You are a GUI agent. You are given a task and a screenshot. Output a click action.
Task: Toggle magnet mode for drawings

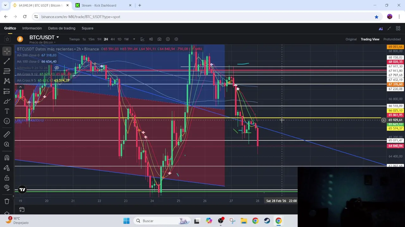click(x=7, y=158)
